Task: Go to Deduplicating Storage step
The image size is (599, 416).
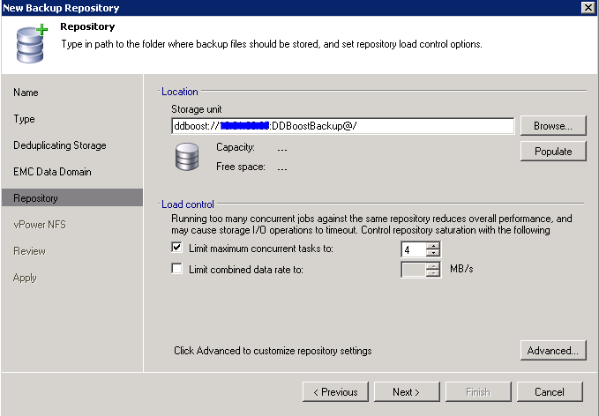Action: 60,145
